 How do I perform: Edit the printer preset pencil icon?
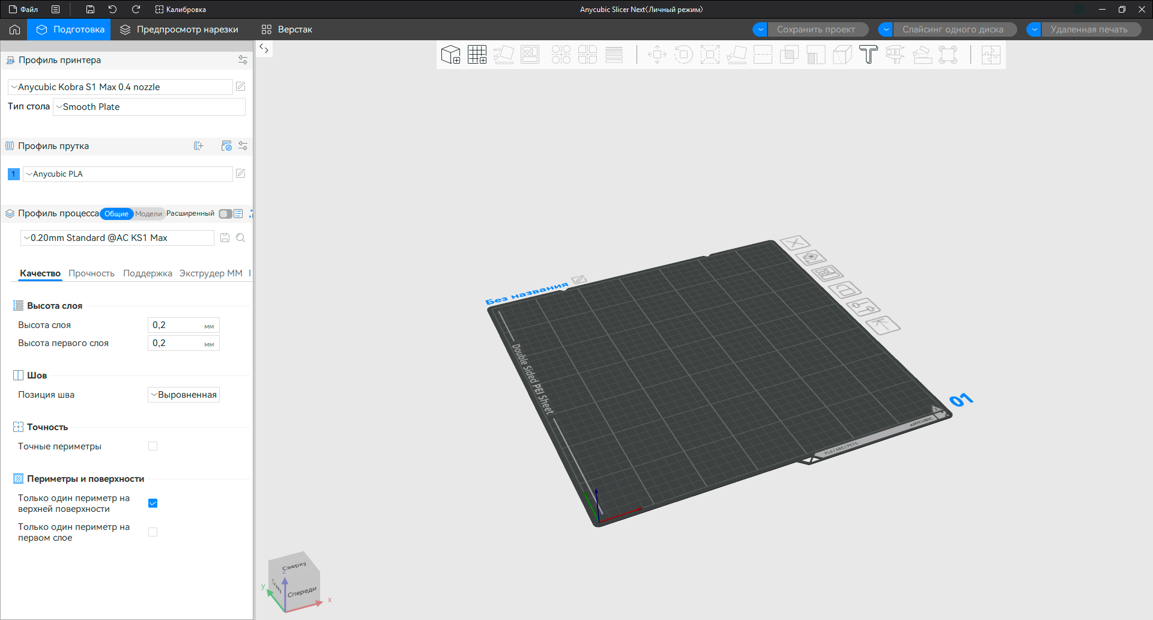pyautogui.click(x=240, y=87)
